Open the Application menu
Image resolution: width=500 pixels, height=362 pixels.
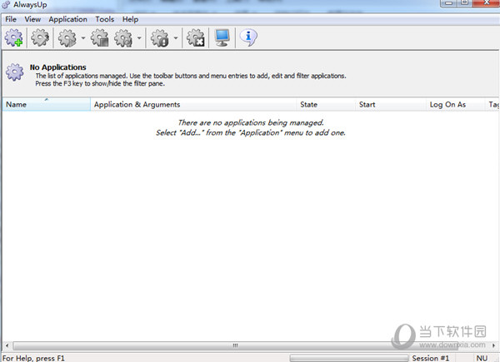coord(68,19)
